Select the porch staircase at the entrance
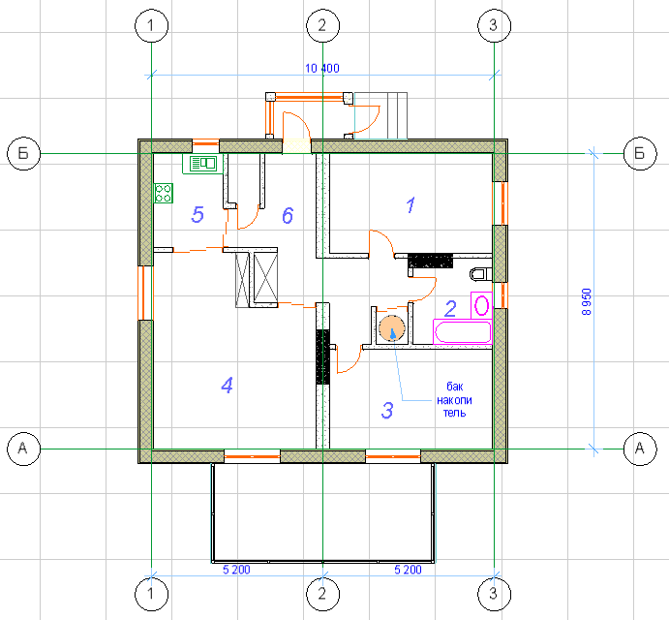The width and height of the screenshot is (669, 620). pos(392,115)
